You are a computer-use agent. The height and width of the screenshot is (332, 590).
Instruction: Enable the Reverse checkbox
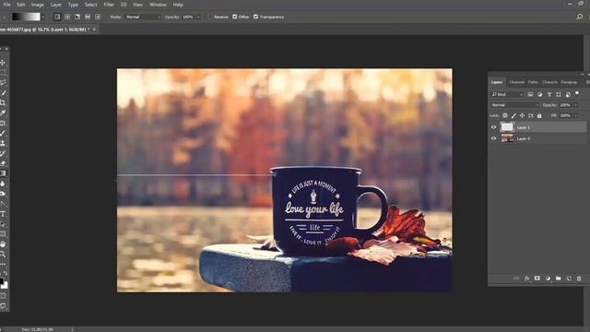[211, 17]
